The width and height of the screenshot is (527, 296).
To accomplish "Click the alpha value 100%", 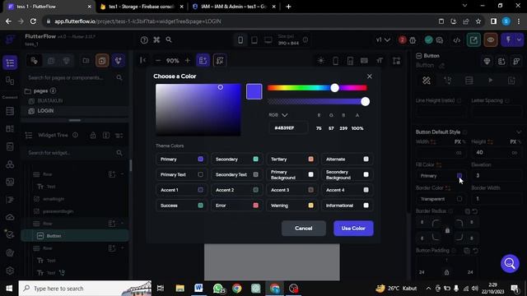I will pos(357,128).
